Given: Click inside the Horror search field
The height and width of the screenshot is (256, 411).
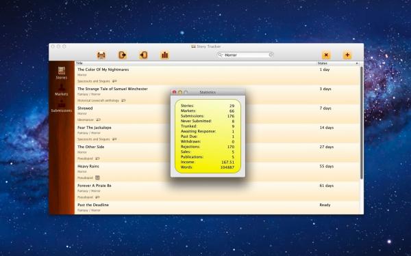Looking at the screenshot, I should pyautogui.click(x=245, y=55).
